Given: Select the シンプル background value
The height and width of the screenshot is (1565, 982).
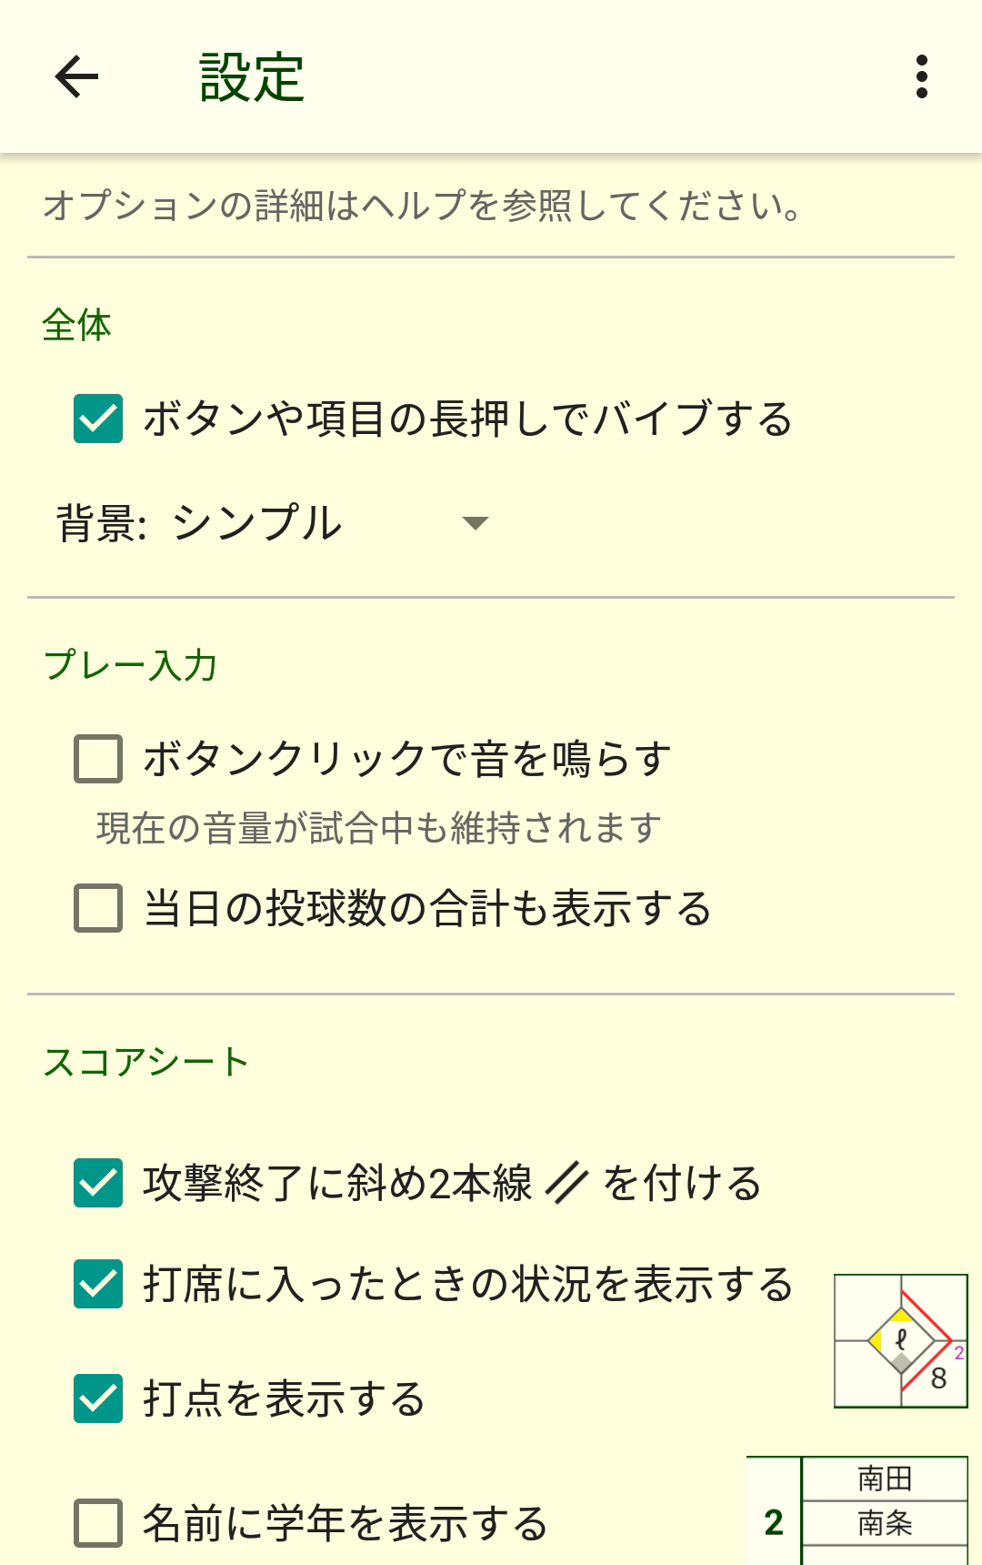Looking at the screenshot, I should point(256,523).
